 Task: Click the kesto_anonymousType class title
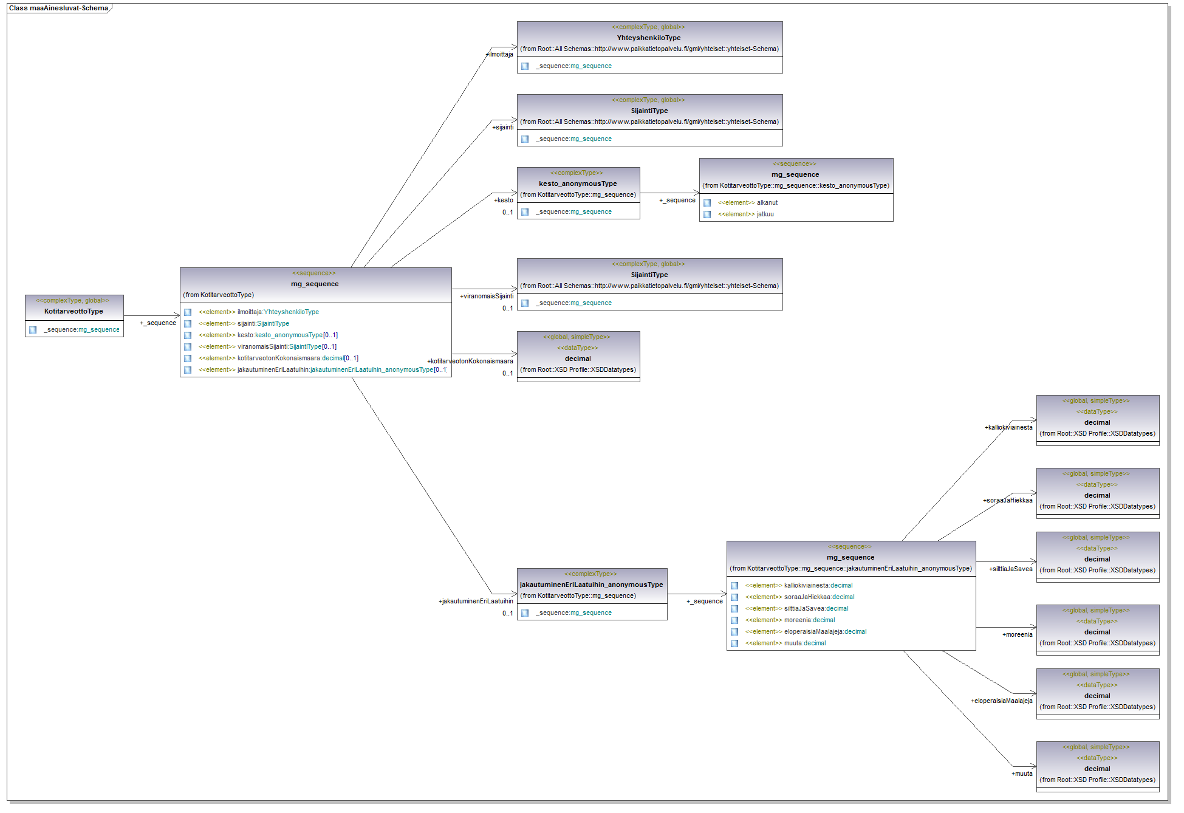click(x=578, y=184)
